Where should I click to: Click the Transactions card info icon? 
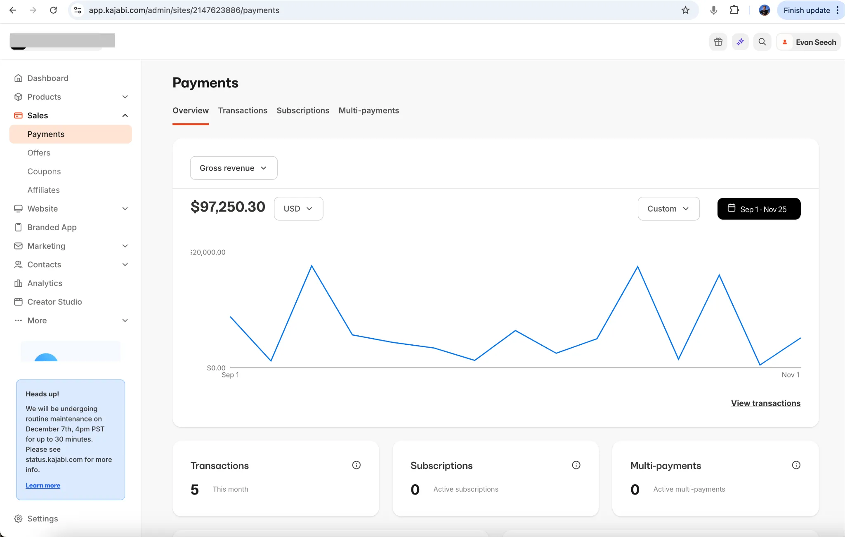coord(356,465)
